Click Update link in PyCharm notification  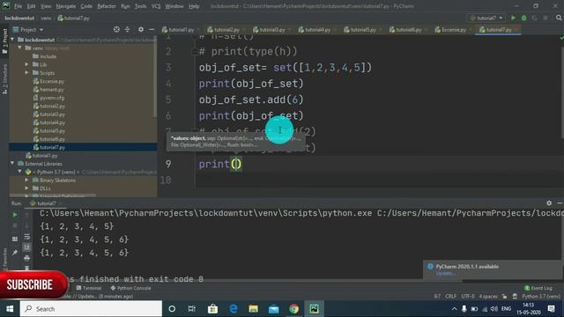pyautogui.click(x=445, y=273)
